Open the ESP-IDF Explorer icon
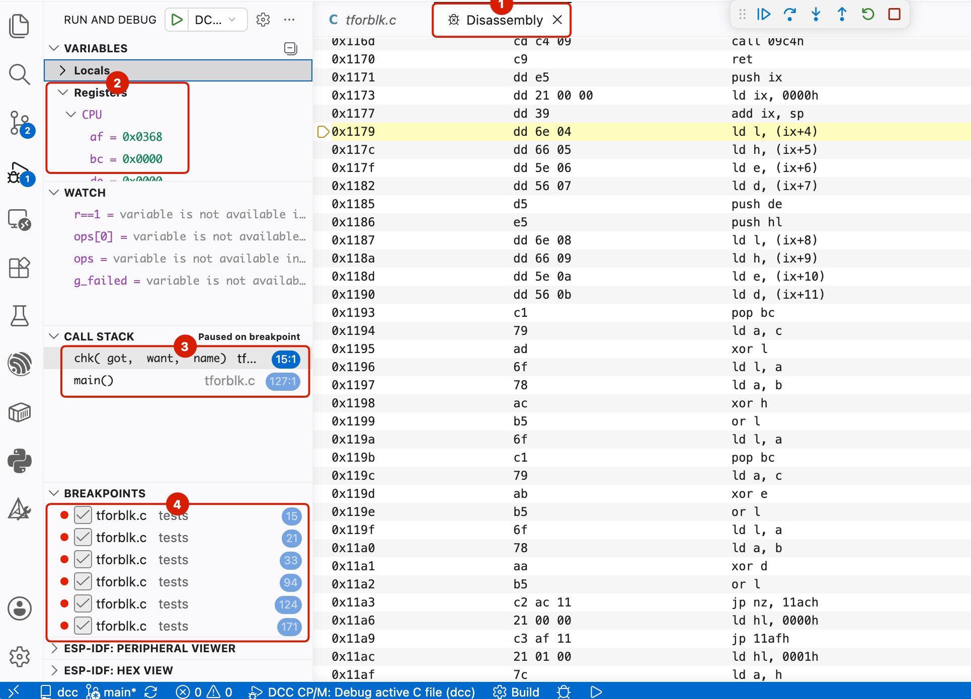The image size is (971, 699). pos(20,364)
